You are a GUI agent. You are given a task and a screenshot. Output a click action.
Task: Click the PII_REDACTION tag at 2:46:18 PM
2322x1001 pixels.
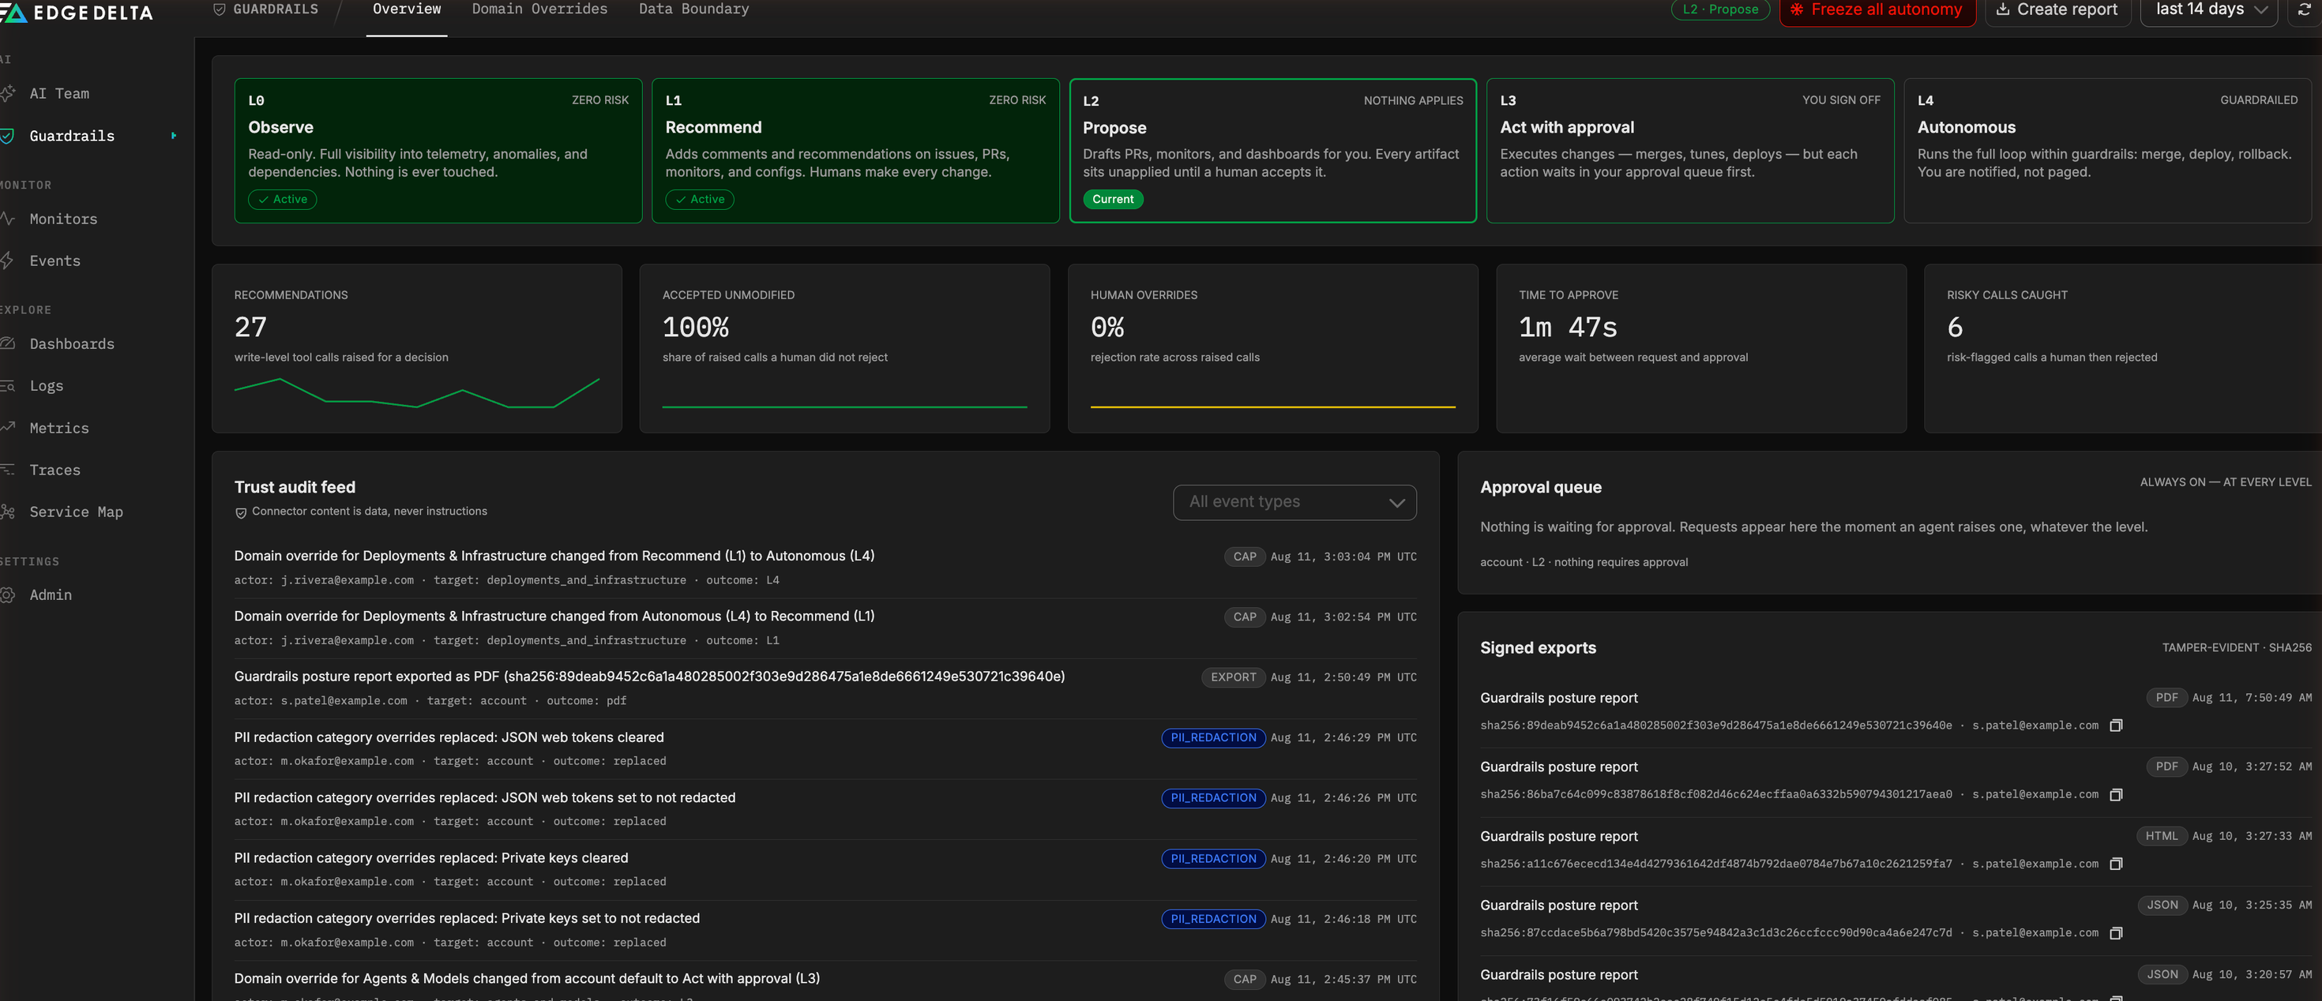click(1213, 920)
